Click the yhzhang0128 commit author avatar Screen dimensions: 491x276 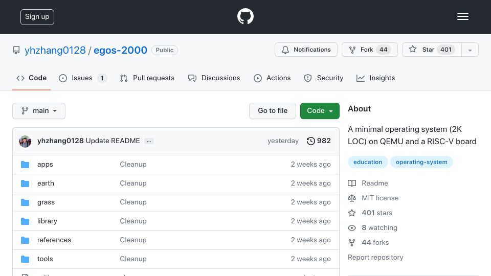click(x=25, y=141)
